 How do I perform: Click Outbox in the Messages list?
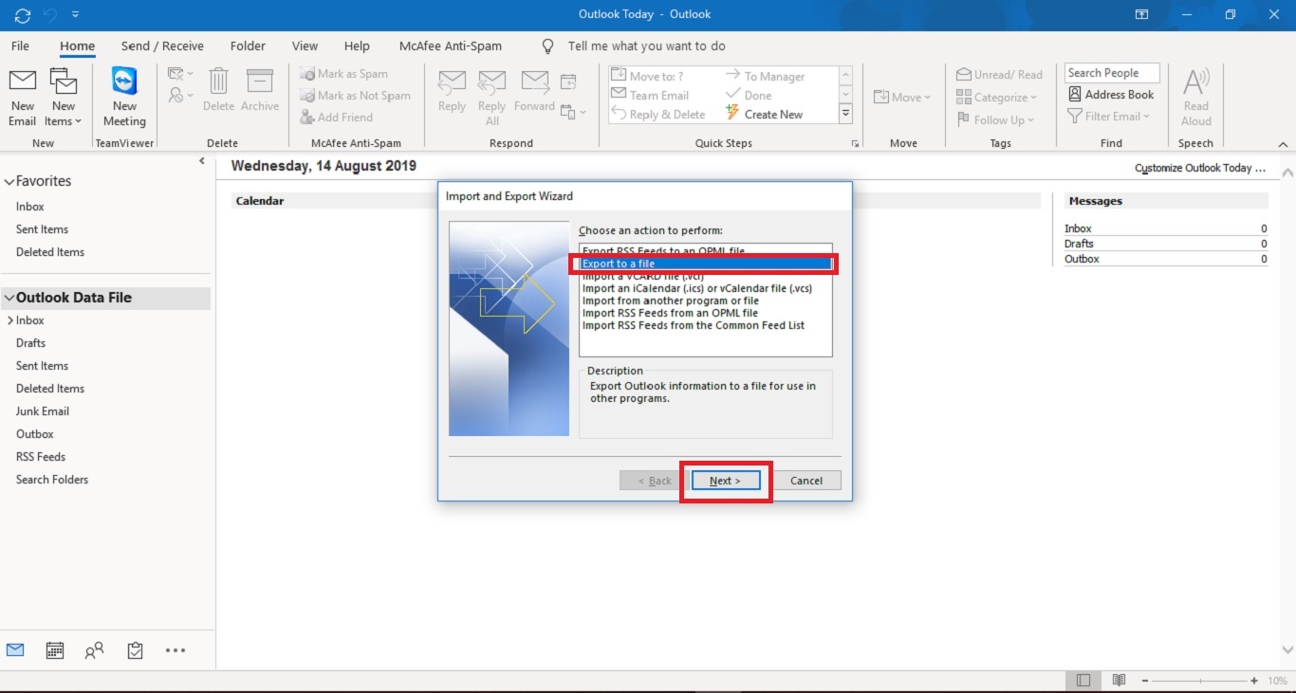click(x=1082, y=259)
